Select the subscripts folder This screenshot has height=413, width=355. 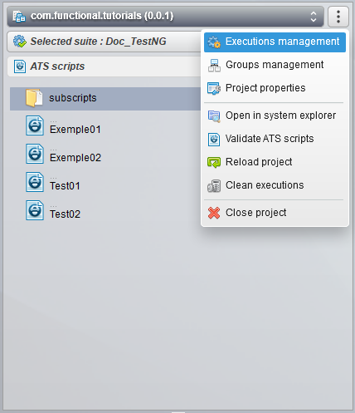coord(105,99)
